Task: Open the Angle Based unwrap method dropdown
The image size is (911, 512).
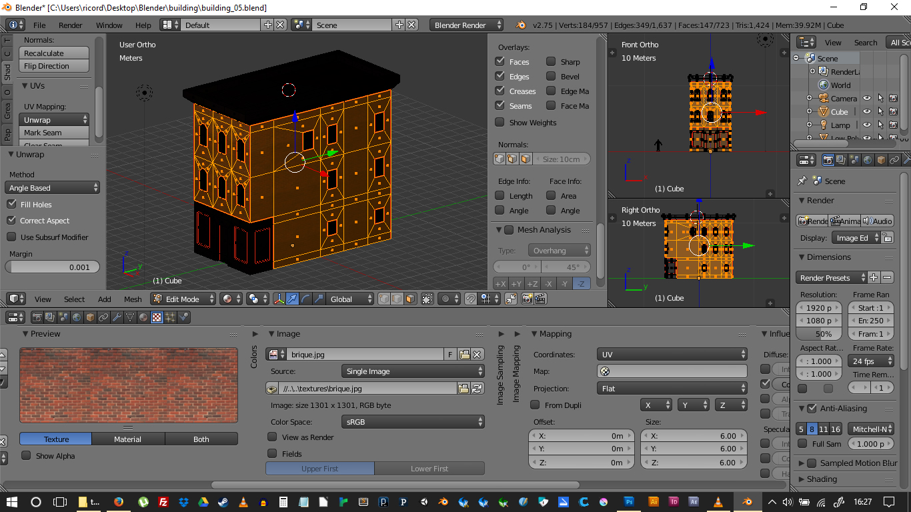Action: point(52,188)
